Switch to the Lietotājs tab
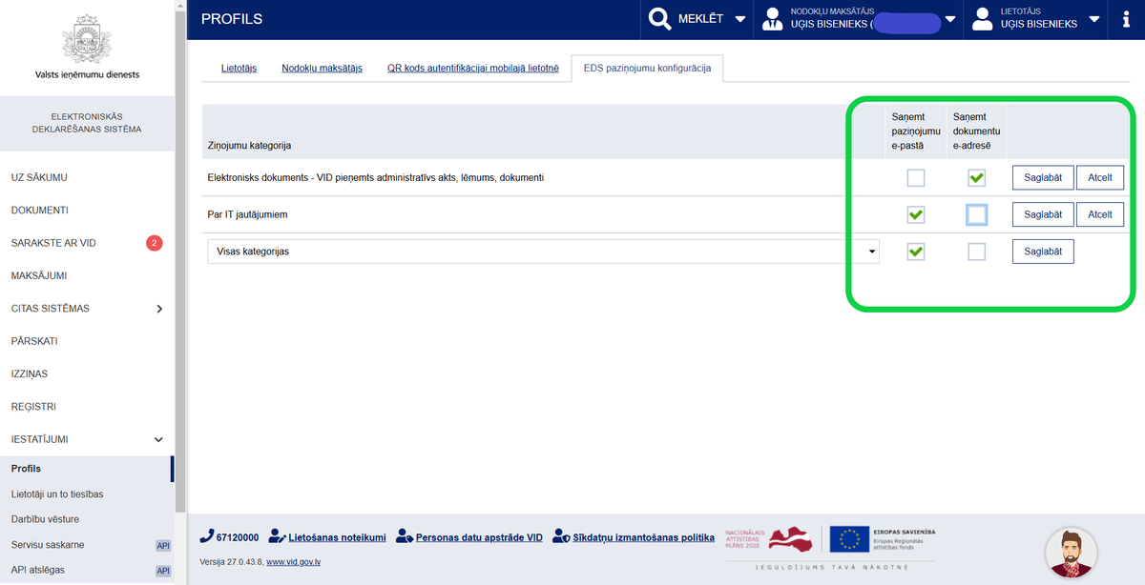Viewport: 1145px width, 585px height. (x=239, y=69)
